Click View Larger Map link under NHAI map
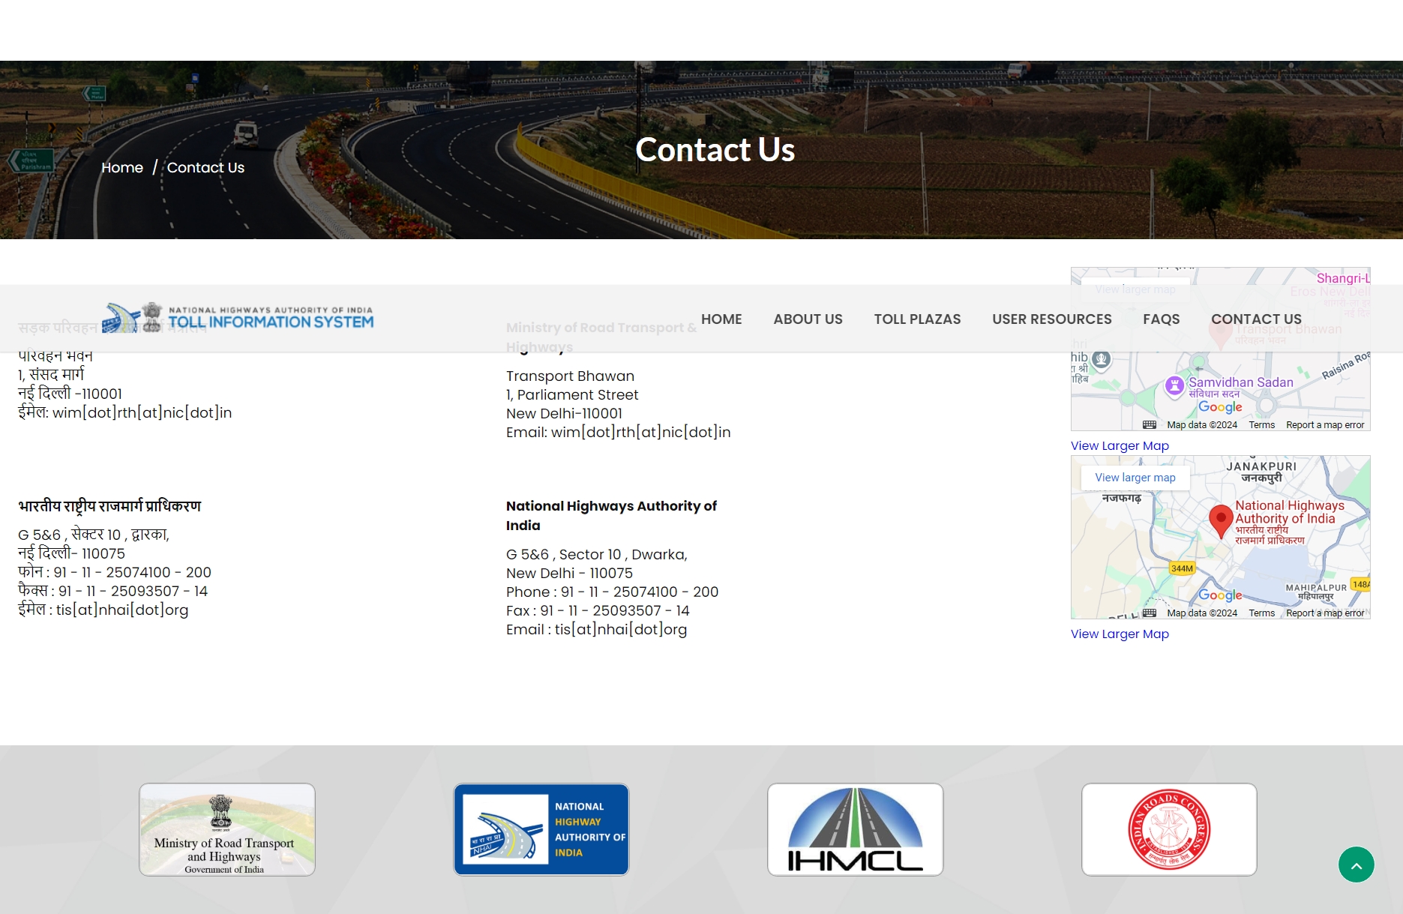This screenshot has height=914, width=1403. 1120,634
